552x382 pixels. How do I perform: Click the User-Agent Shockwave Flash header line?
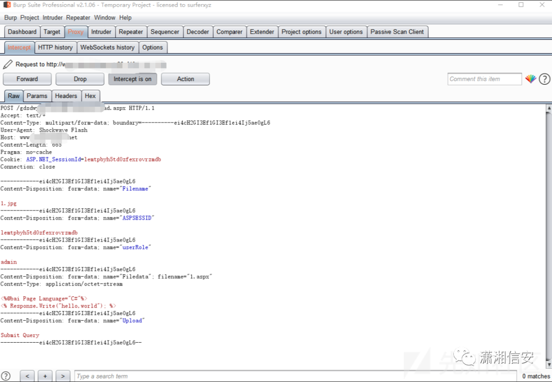[x=44, y=130]
